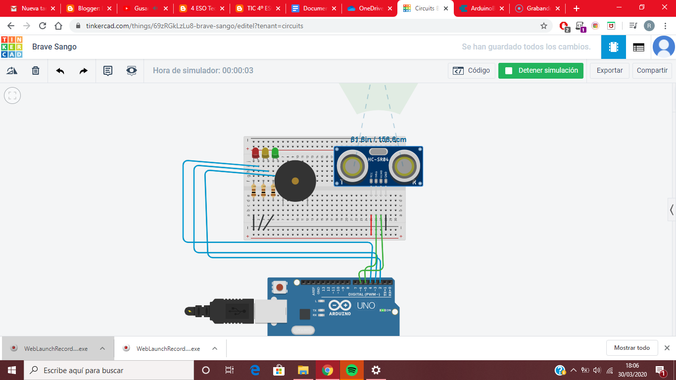
Task: Open Microsoft Edge from the taskbar
Action: pyautogui.click(x=255, y=370)
